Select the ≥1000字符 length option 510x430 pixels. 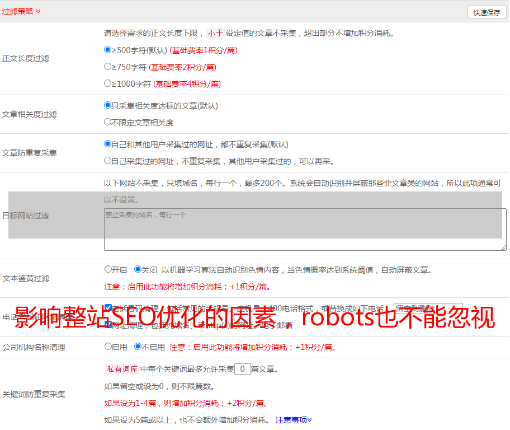[108, 83]
